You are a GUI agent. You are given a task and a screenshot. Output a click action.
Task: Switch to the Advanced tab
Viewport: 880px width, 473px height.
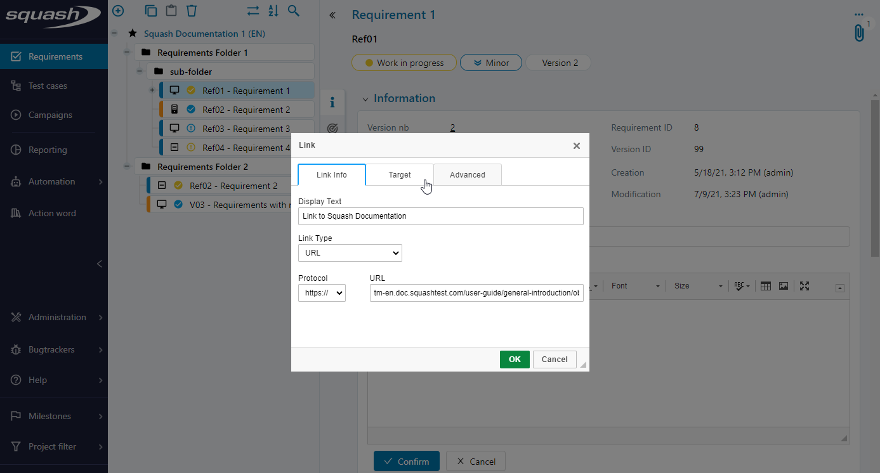[468, 175]
